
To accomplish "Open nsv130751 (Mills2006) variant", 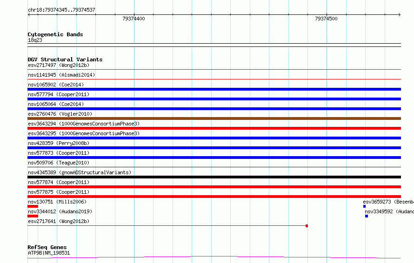I will click(x=57, y=202).
